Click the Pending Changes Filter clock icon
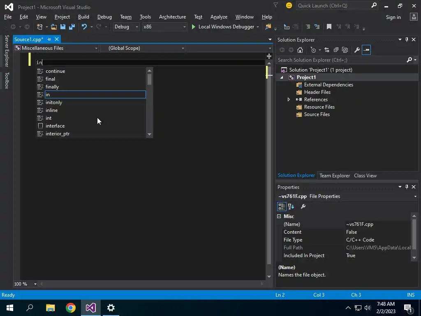This screenshot has width=421, height=316. point(313,50)
